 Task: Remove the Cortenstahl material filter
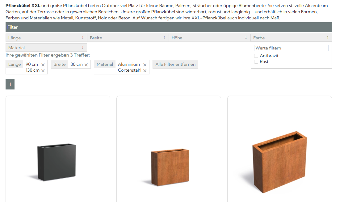[145, 71]
